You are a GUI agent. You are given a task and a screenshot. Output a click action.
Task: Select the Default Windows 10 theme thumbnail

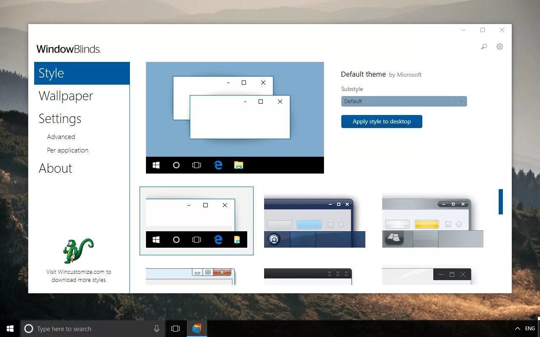pos(197,221)
